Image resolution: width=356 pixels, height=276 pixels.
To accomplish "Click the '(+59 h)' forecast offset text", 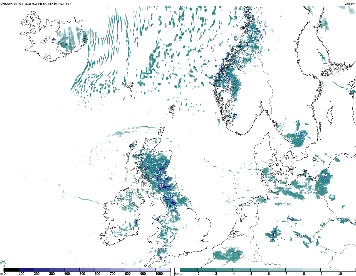I will [68, 4].
